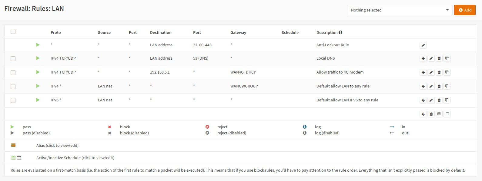Delete the Local DNS rule
This screenshot has height=181, width=482.
tap(439, 58)
